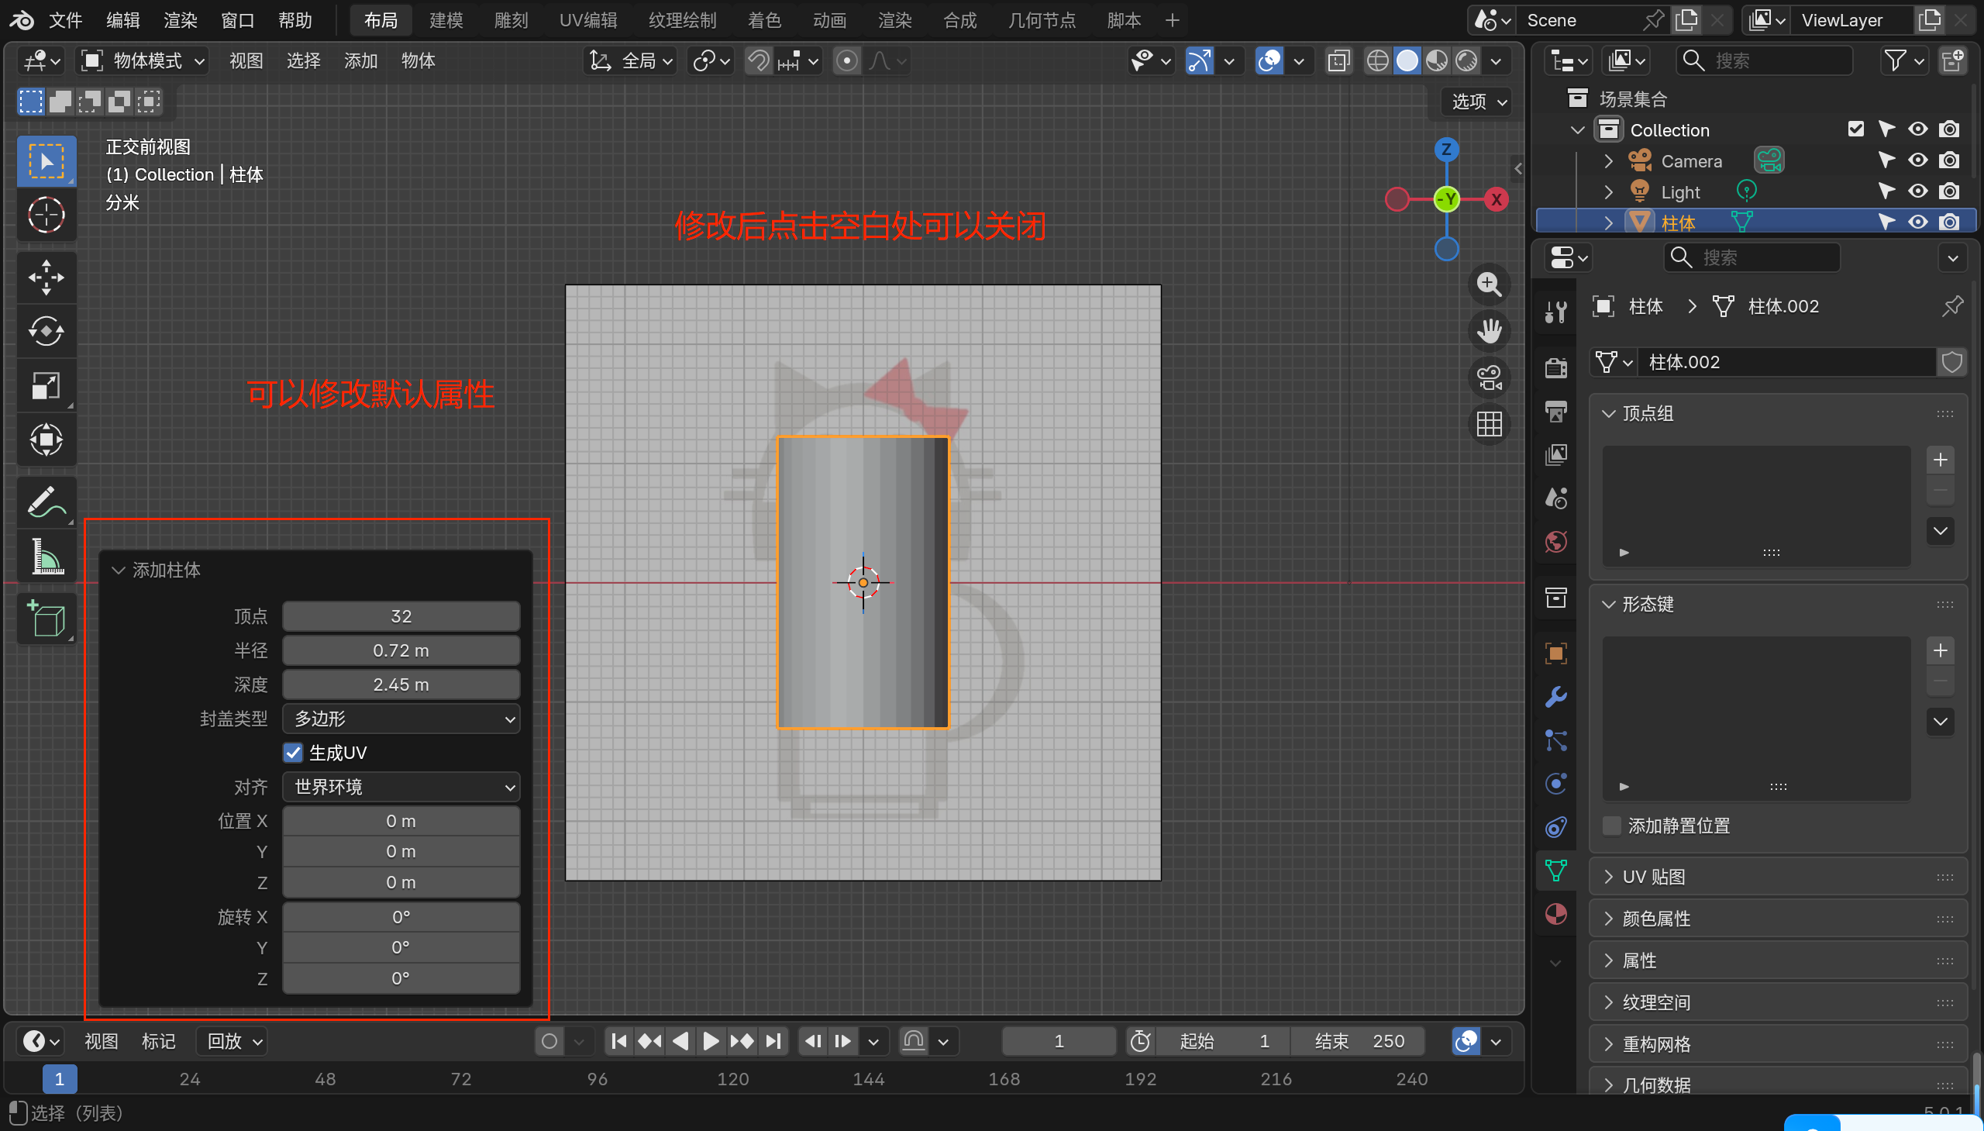Open the Material properties tab

click(1555, 914)
